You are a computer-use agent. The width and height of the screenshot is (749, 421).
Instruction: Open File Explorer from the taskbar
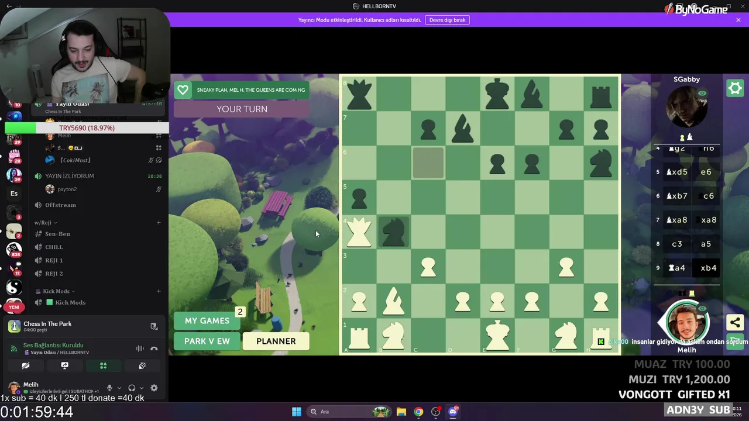pyautogui.click(x=401, y=412)
